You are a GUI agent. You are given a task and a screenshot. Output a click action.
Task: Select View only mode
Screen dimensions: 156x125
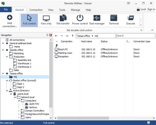coord(46,20)
